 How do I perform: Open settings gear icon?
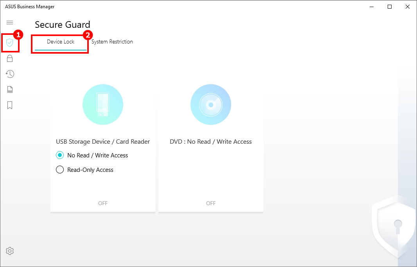pyautogui.click(x=10, y=251)
